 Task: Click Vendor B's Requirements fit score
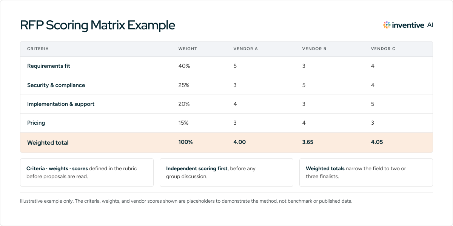coord(304,66)
